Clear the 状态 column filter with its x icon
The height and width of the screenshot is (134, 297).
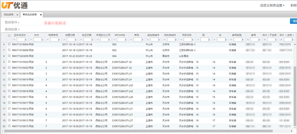42,40
